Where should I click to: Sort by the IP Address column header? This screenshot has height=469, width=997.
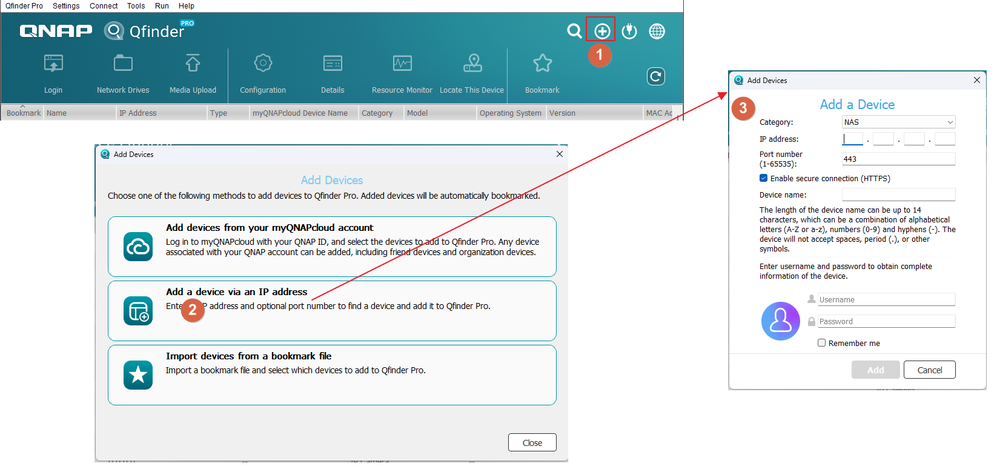coord(138,113)
